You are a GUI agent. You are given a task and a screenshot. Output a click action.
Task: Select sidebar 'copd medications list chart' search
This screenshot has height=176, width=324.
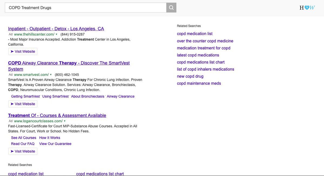[201, 62]
